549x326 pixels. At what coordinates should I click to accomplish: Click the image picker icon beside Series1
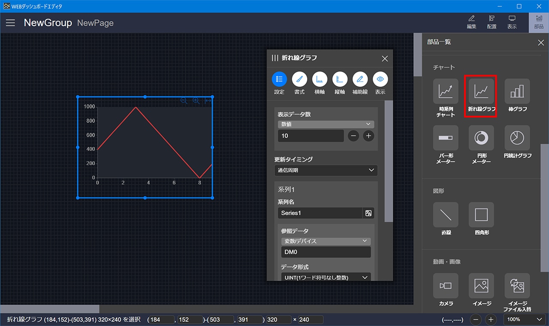tap(368, 213)
